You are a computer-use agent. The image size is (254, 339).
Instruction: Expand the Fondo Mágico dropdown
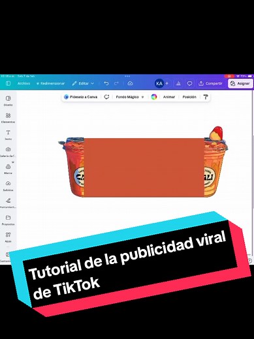coord(130,97)
